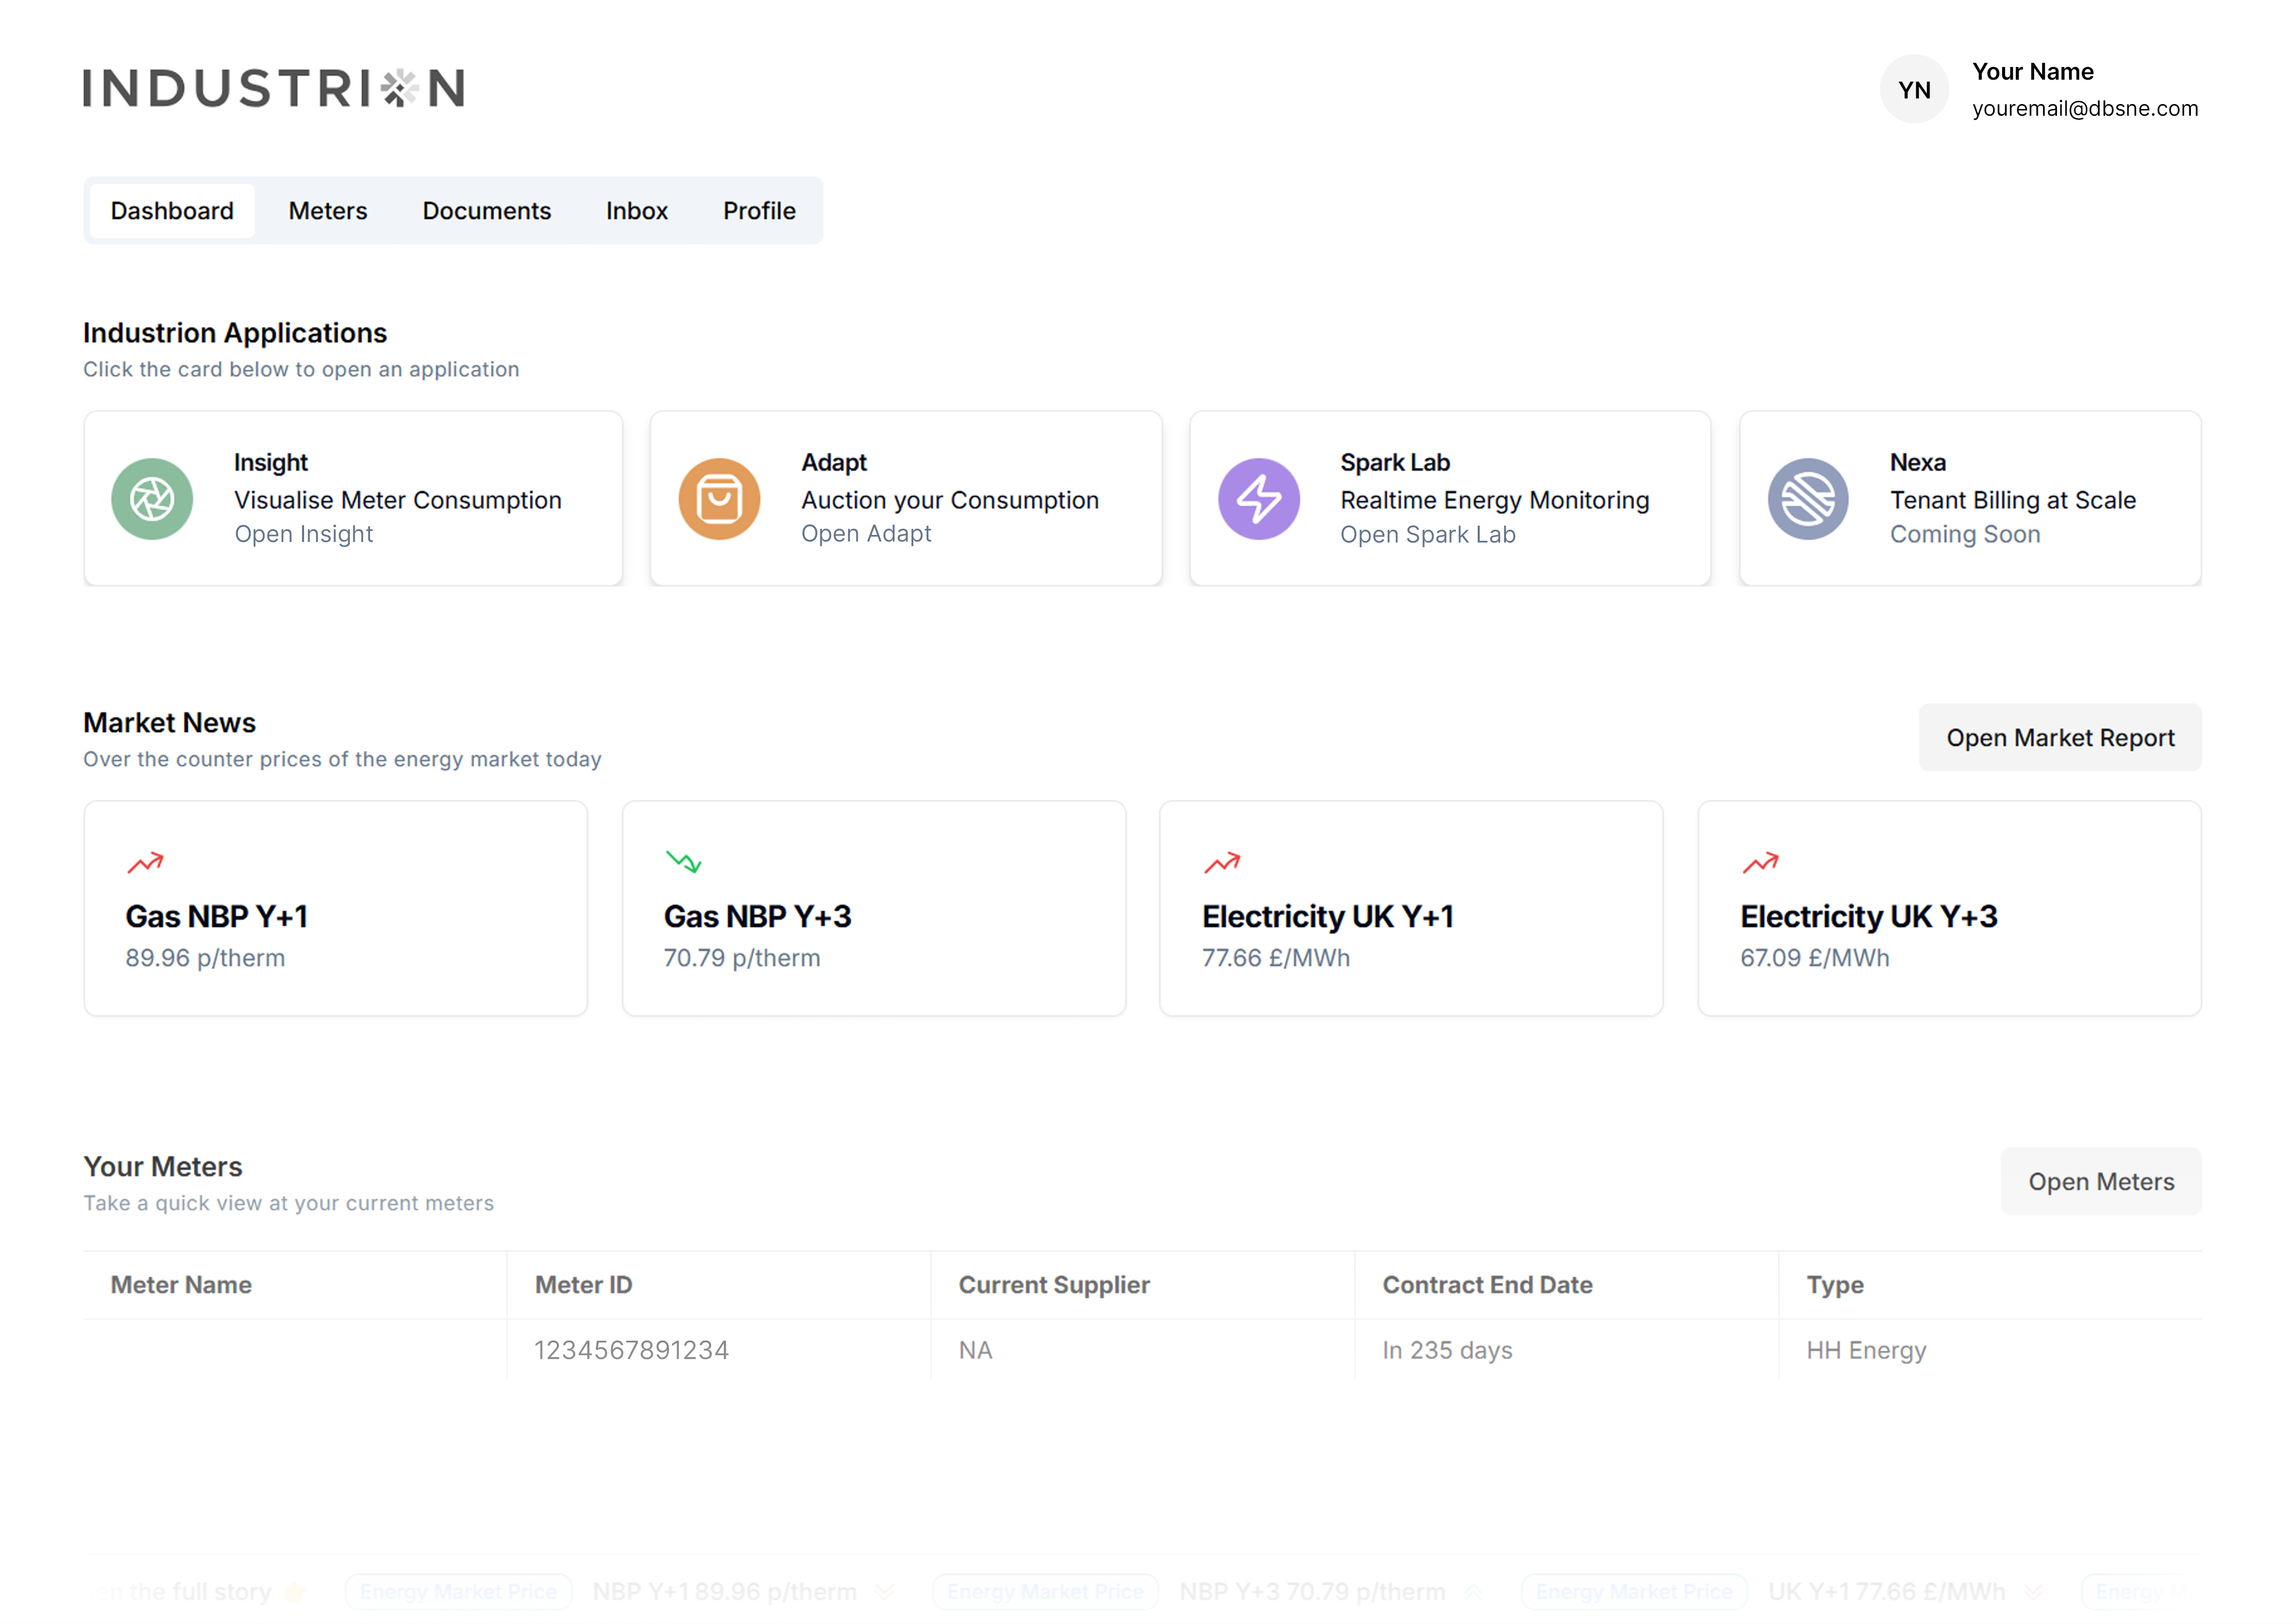Go to the Inbox tab
The height and width of the screenshot is (1624, 2296).
636,211
